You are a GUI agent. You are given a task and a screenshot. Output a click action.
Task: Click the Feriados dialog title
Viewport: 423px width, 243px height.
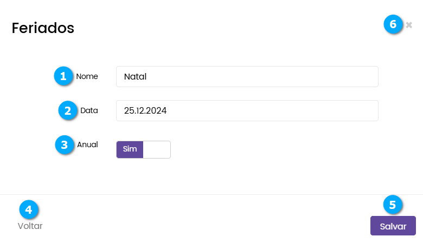[x=43, y=28]
